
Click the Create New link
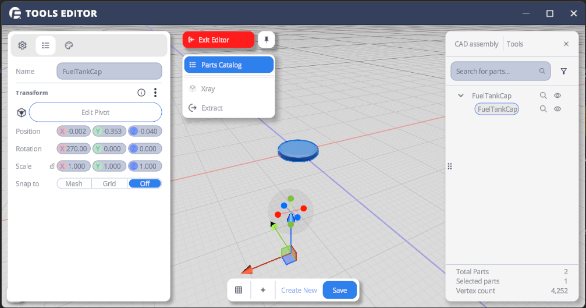[x=299, y=290]
